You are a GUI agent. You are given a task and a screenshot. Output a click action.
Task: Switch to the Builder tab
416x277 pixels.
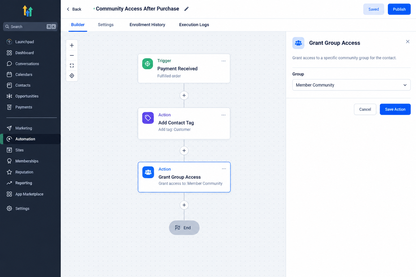78,25
